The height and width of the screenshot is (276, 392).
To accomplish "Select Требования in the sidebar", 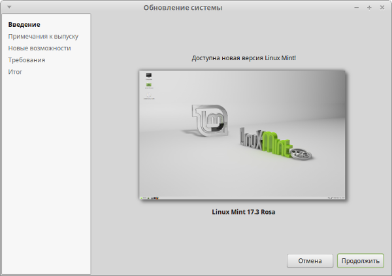I will (x=27, y=60).
